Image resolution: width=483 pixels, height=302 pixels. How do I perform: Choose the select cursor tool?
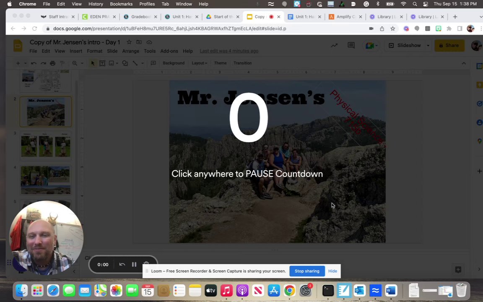pos(93,63)
